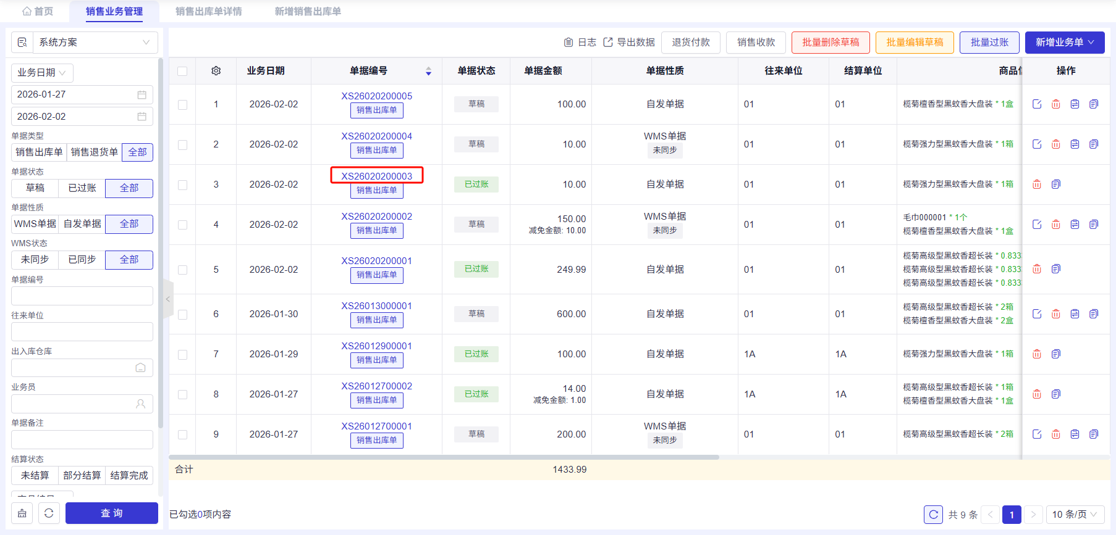Open column settings gear in table header
The width and height of the screenshot is (1116, 535).
tap(216, 71)
